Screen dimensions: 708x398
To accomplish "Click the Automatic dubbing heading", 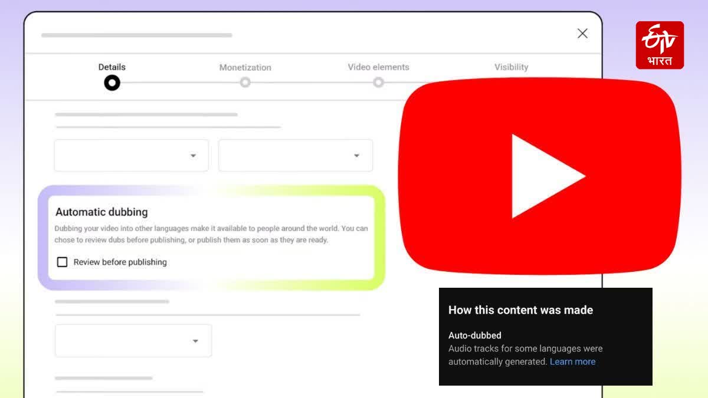I will (x=101, y=212).
